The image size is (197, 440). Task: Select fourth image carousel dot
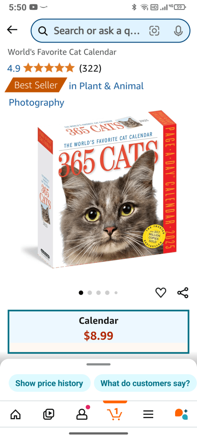tap(107, 292)
